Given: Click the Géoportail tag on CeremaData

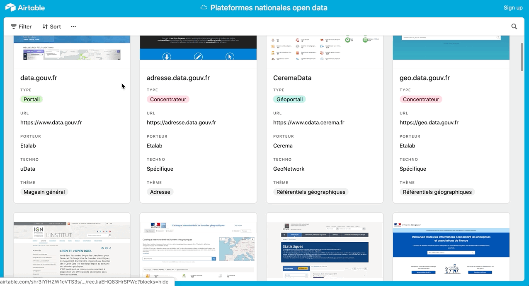Looking at the screenshot, I should tap(289, 99).
